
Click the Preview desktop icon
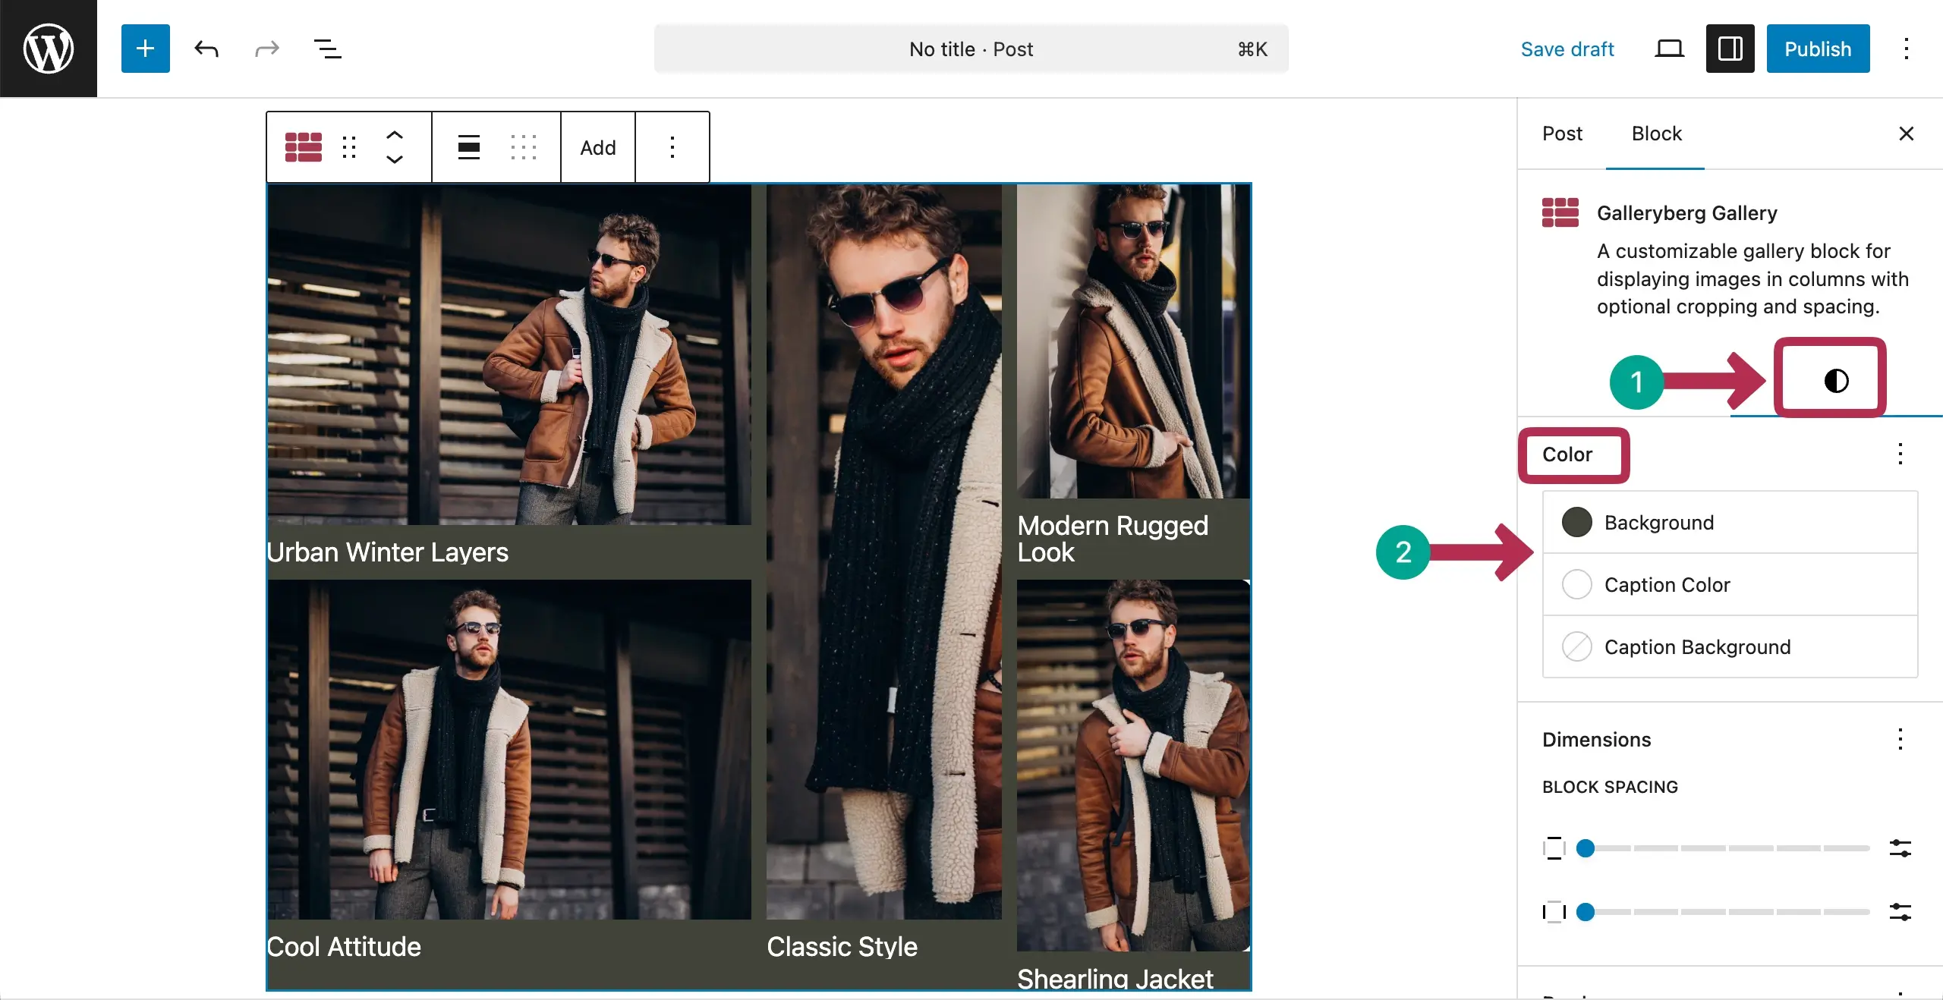1668,49
